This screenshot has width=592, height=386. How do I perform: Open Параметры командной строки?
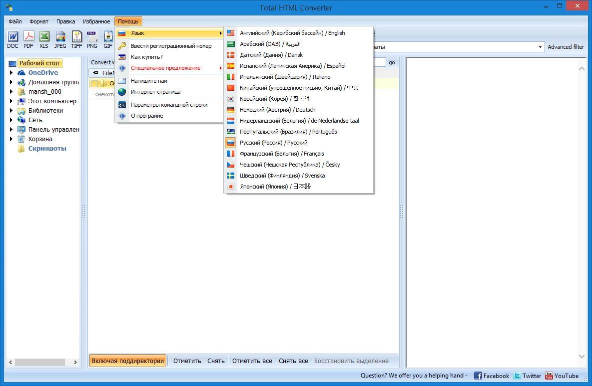169,104
